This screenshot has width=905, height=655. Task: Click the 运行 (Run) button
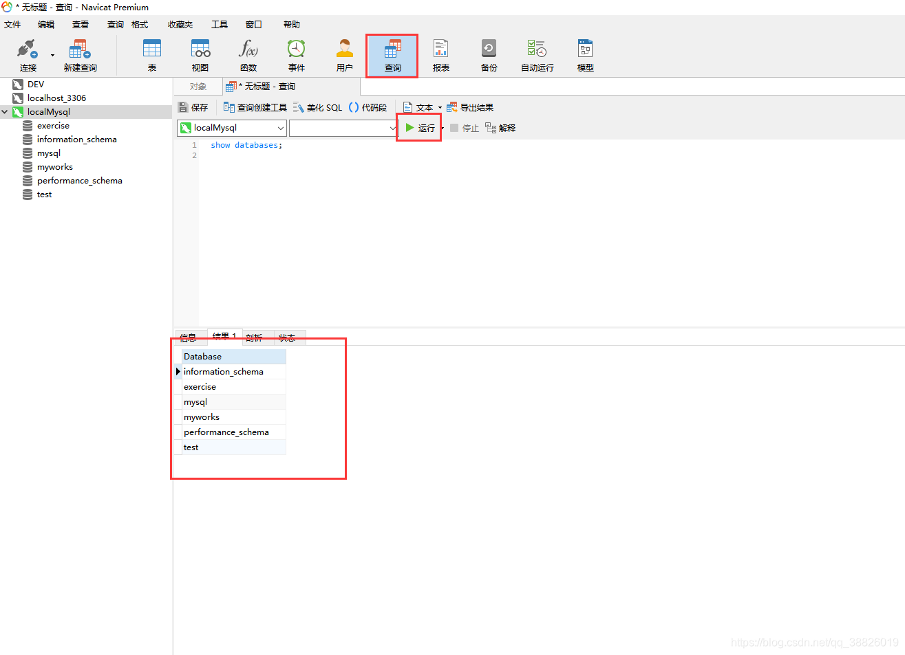pyautogui.click(x=420, y=128)
